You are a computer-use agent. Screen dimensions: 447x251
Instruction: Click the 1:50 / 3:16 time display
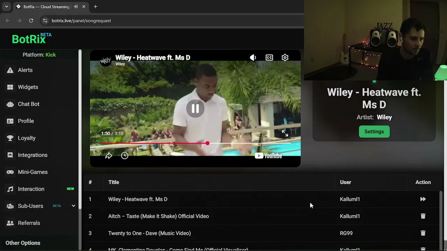[x=112, y=133]
